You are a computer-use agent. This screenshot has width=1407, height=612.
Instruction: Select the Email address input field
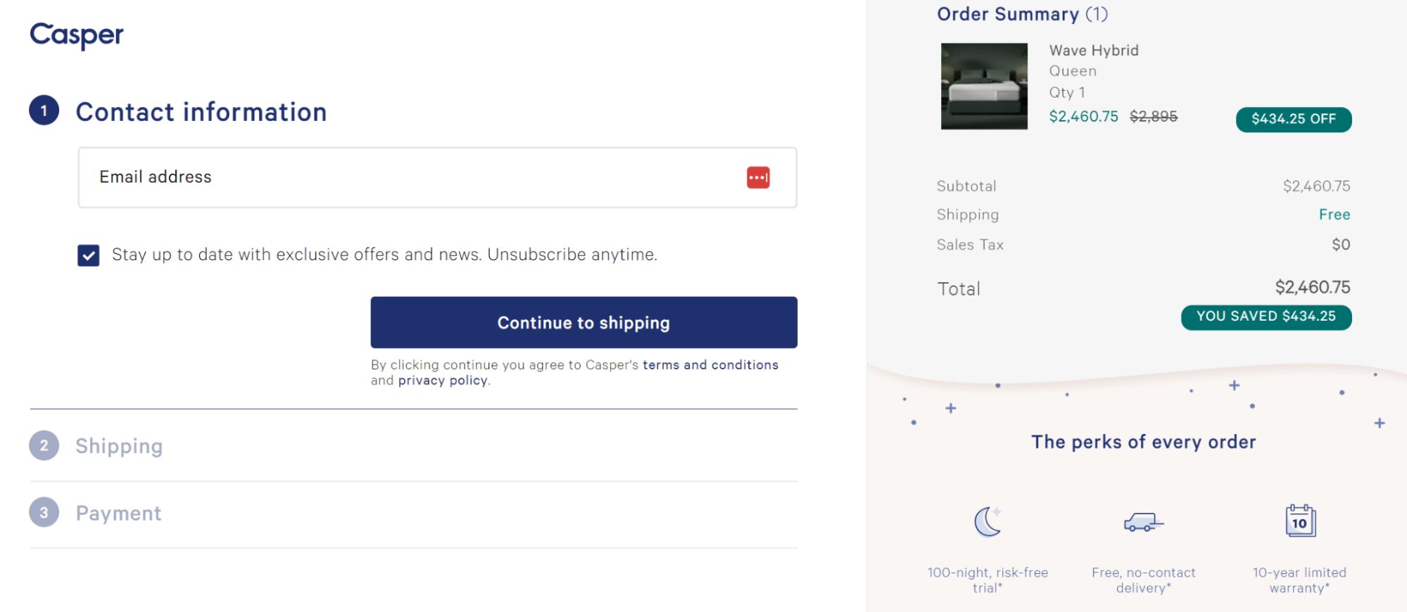(x=352, y=177)
